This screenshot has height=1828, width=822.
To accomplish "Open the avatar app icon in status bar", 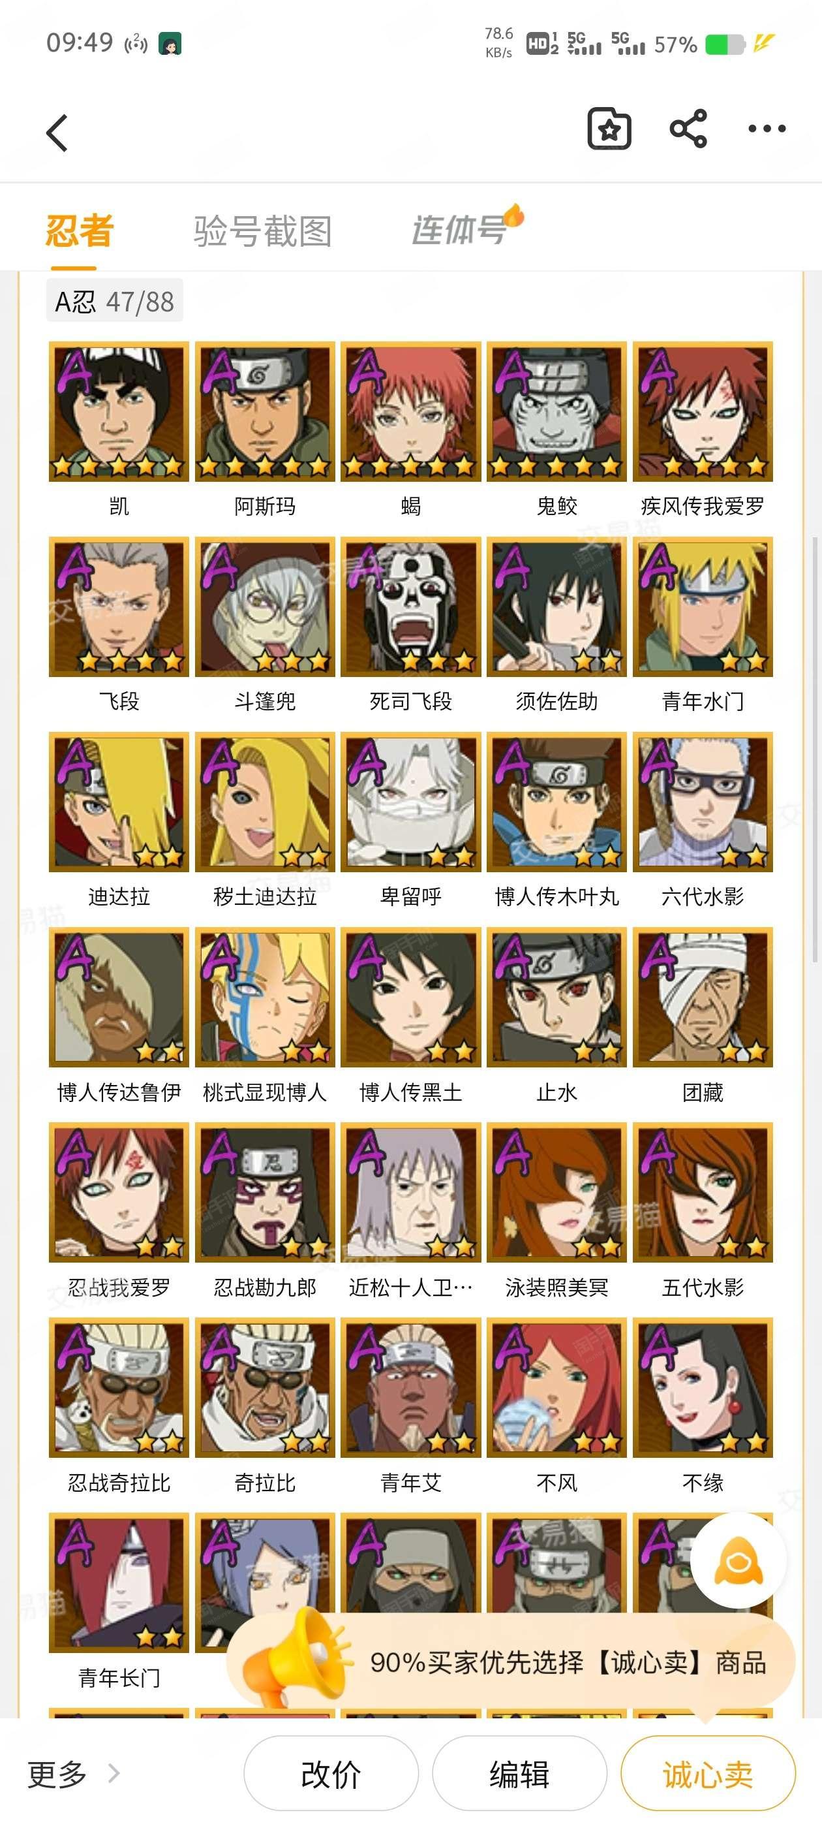I will point(170,44).
